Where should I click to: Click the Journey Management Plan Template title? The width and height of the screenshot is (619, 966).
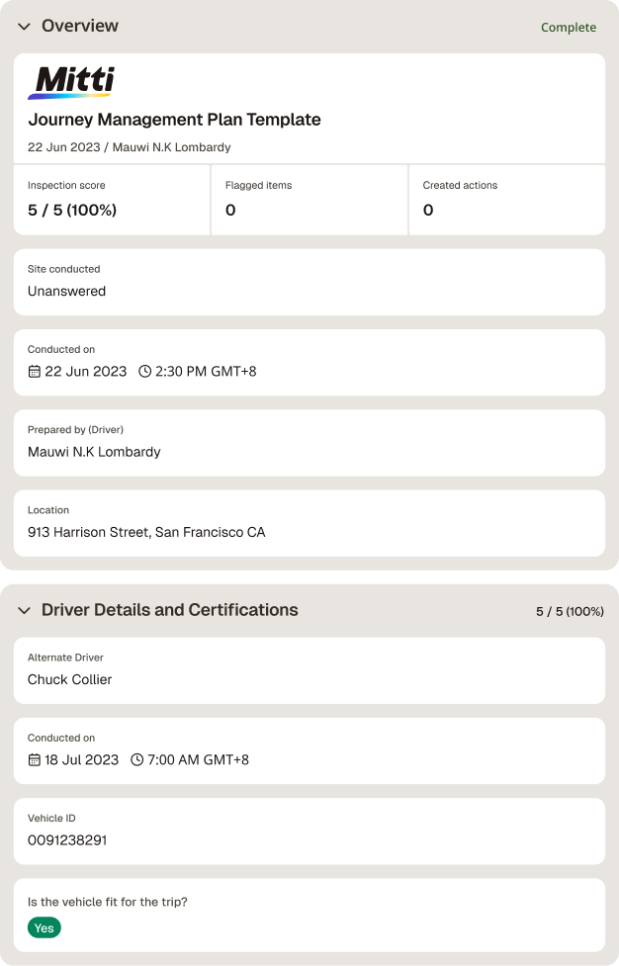pos(174,120)
